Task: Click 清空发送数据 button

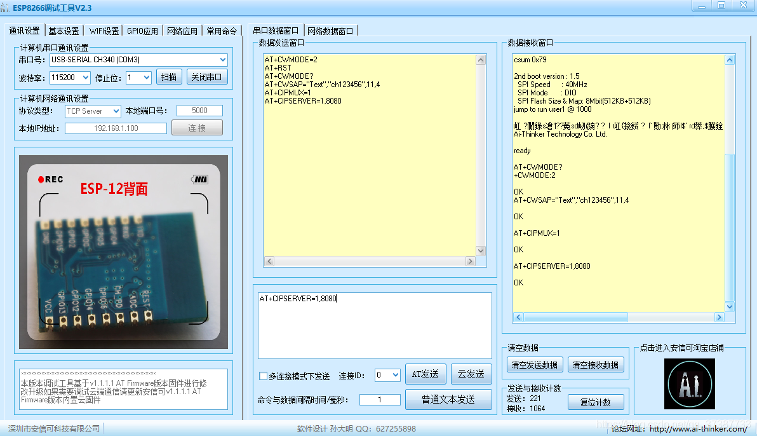Action: point(535,365)
